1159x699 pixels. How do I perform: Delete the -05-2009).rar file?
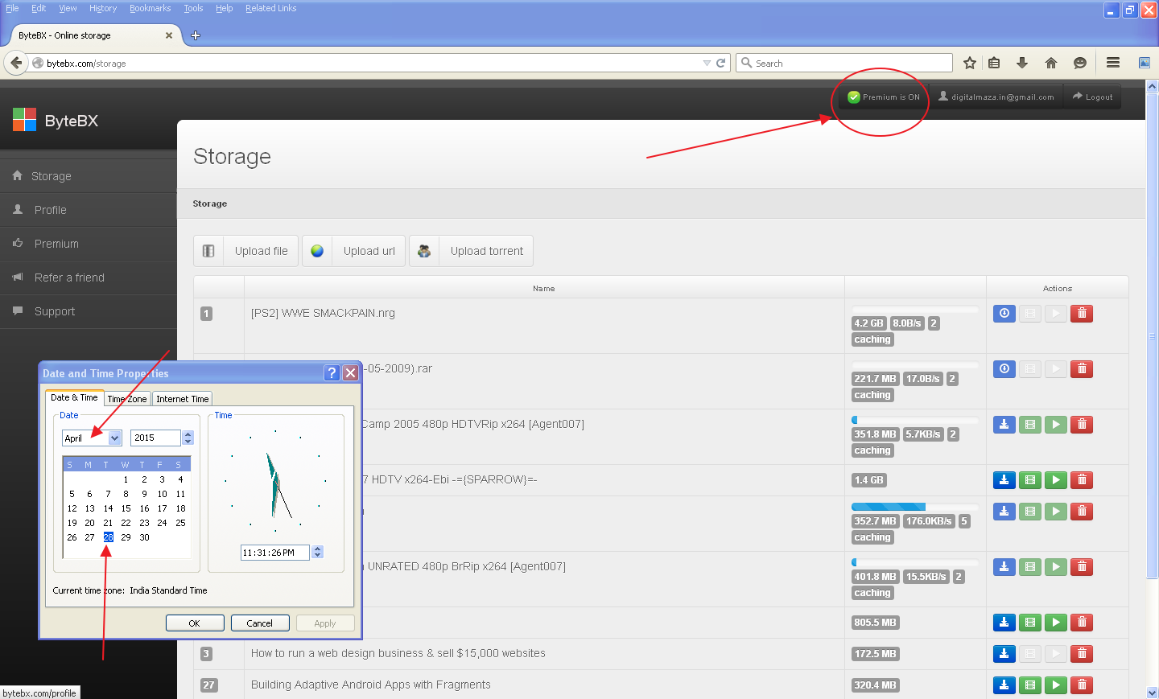click(1082, 369)
